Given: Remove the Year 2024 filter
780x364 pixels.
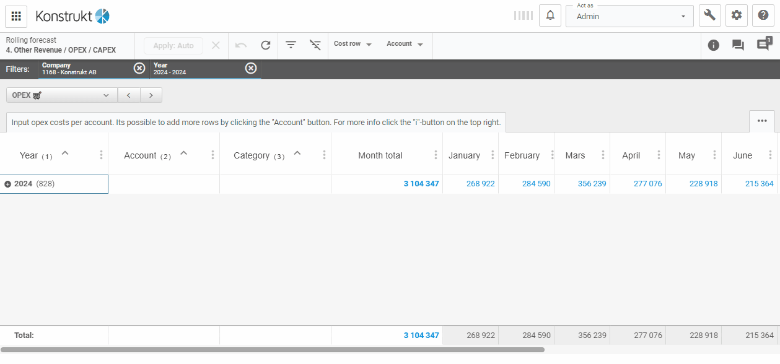Looking at the screenshot, I should (x=251, y=68).
